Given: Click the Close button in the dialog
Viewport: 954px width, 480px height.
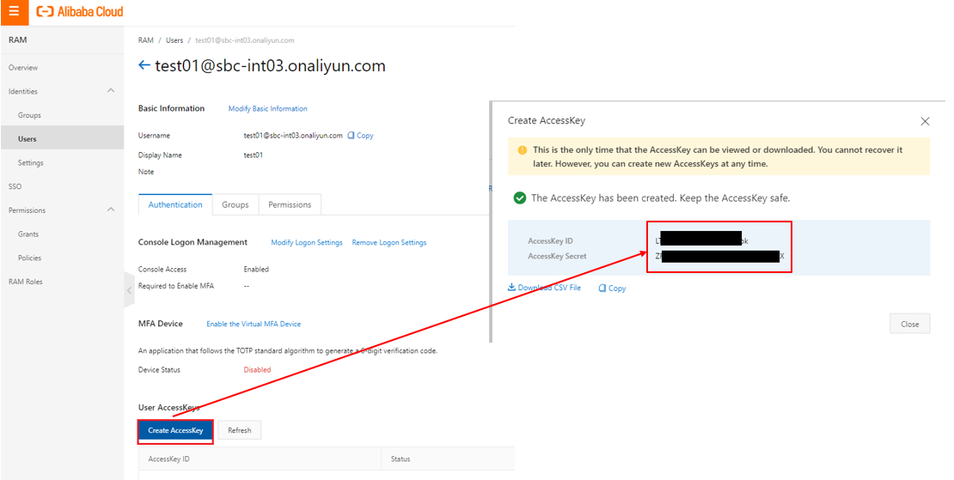Looking at the screenshot, I should tap(909, 324).
